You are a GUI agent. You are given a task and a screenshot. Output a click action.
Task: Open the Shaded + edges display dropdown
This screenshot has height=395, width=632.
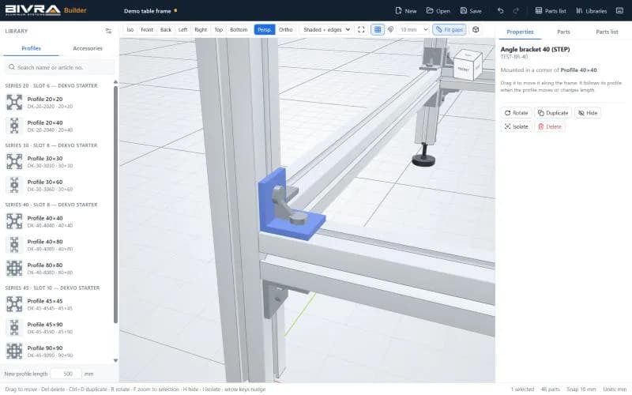click(x=326, y=29)
